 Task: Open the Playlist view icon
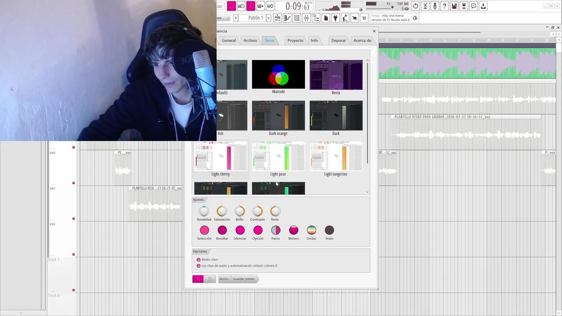[x=277, y=18]
